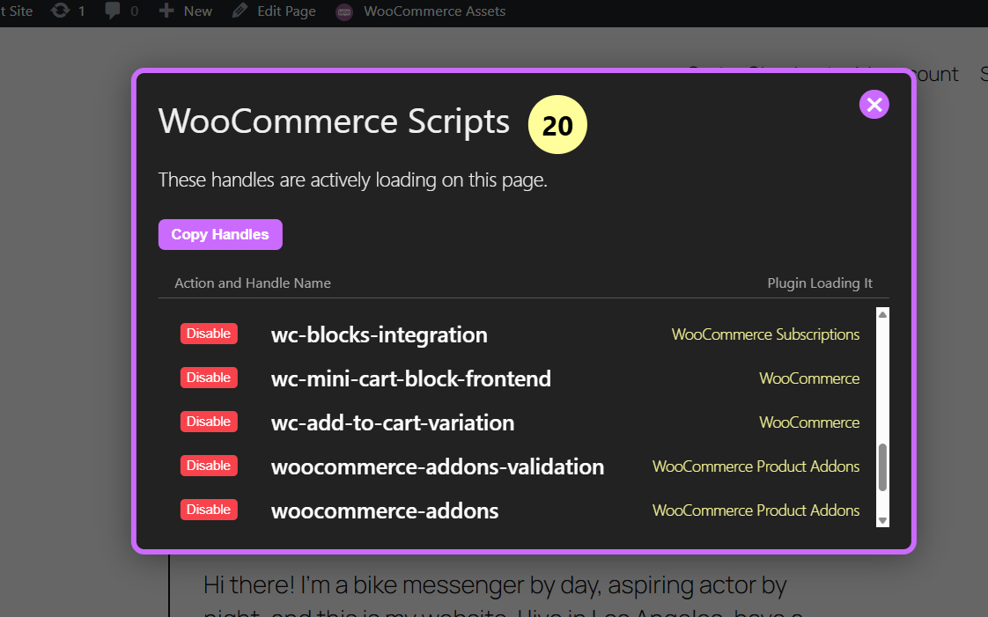
Task: Click the scripts list scrollbar thumb
Action: point(883,467)
